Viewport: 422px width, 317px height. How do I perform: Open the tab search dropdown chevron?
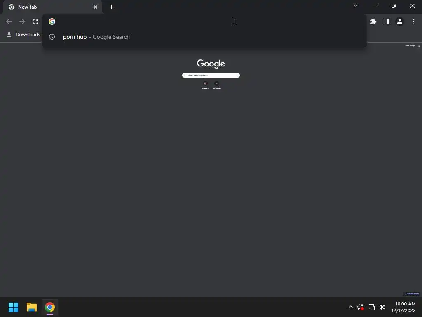[x=356, y=6]
